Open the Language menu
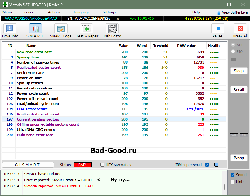 pyautogui.click(x=82, y=12)
